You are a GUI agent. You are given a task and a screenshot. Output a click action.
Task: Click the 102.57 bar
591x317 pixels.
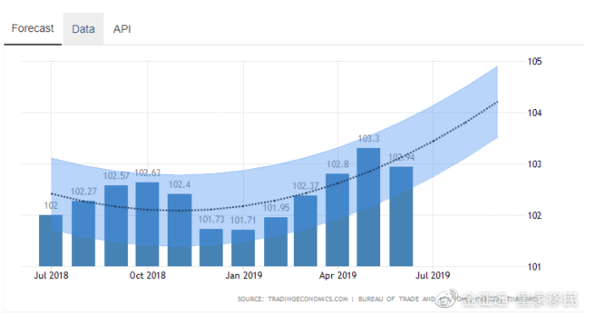[x=116, y=226]
